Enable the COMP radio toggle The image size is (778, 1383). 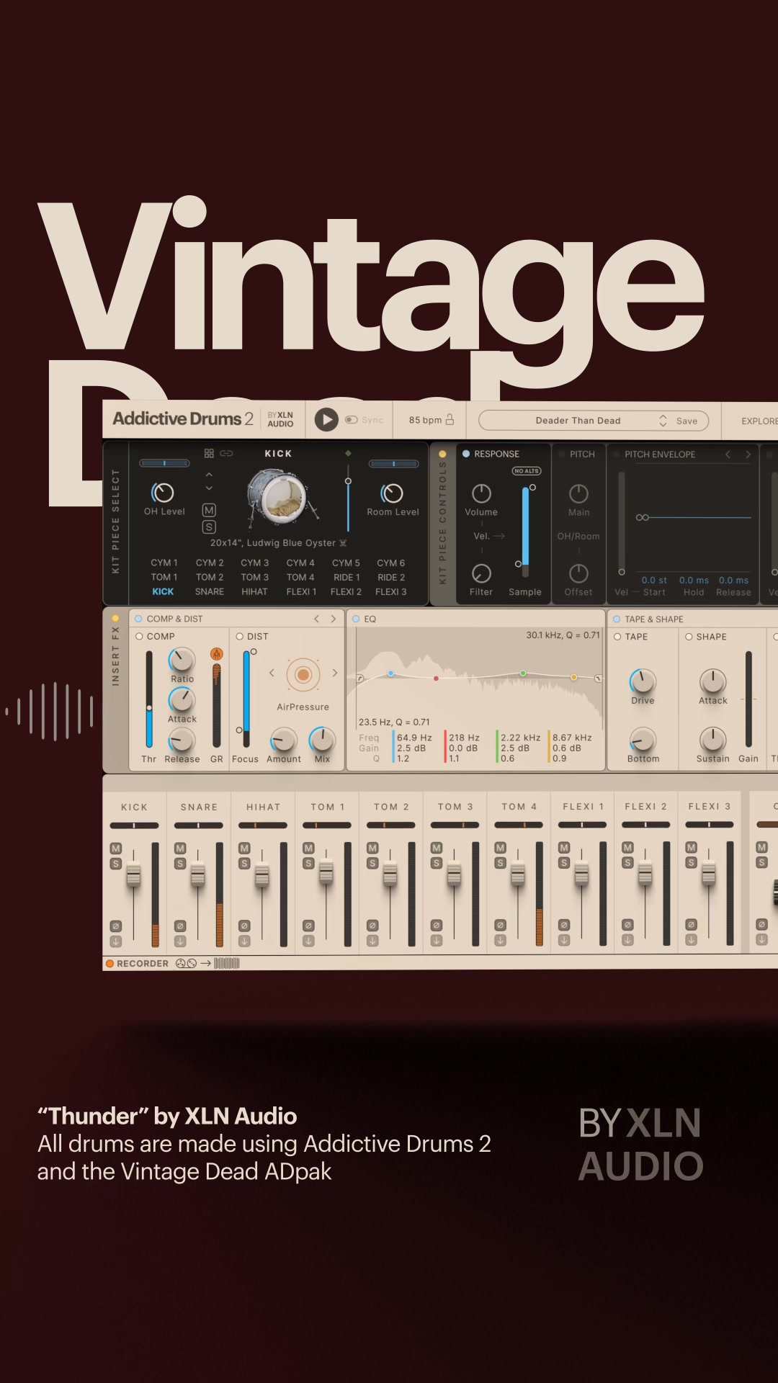pyautogui.click(x=139, y=636)
